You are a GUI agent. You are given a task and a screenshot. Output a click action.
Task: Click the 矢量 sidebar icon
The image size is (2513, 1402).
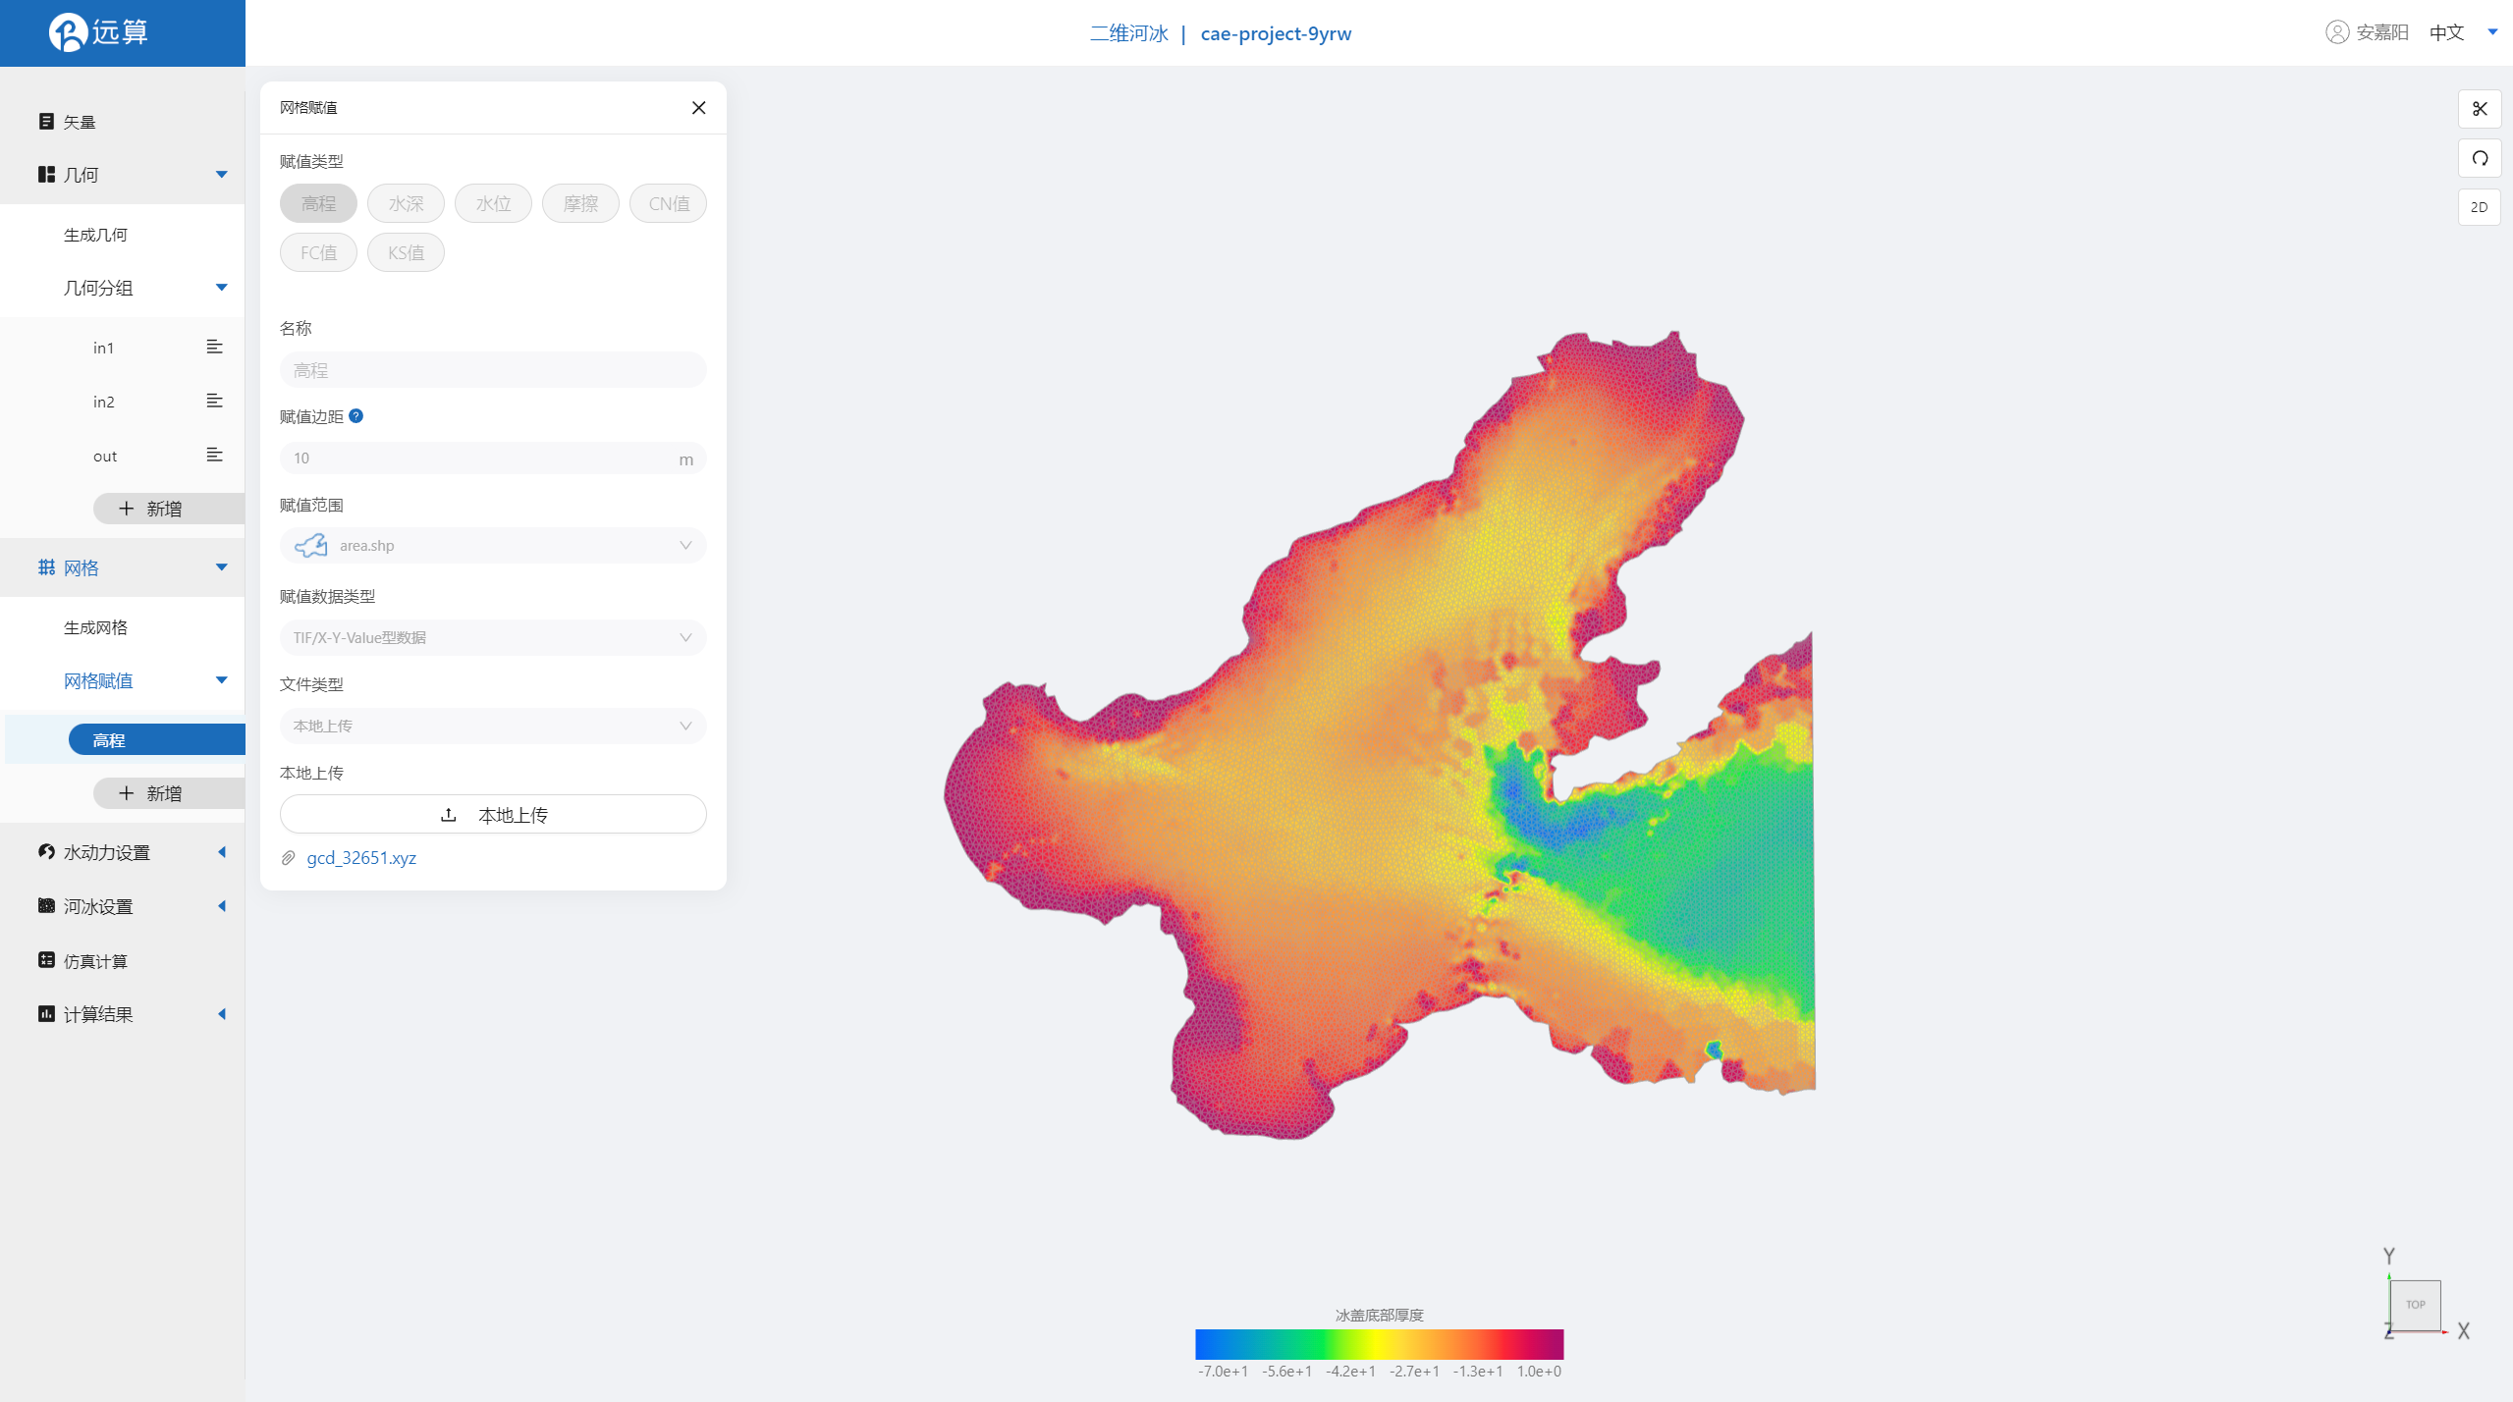tap(46, 121)
